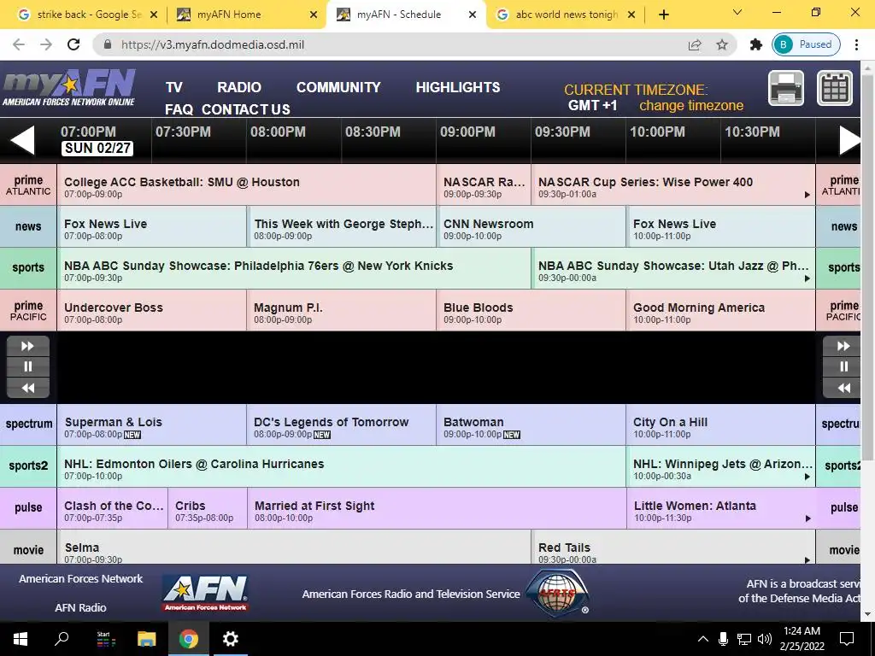Open Chrome extensions puzzle icon
The image size is (875, 656).
tap(755, 44)
